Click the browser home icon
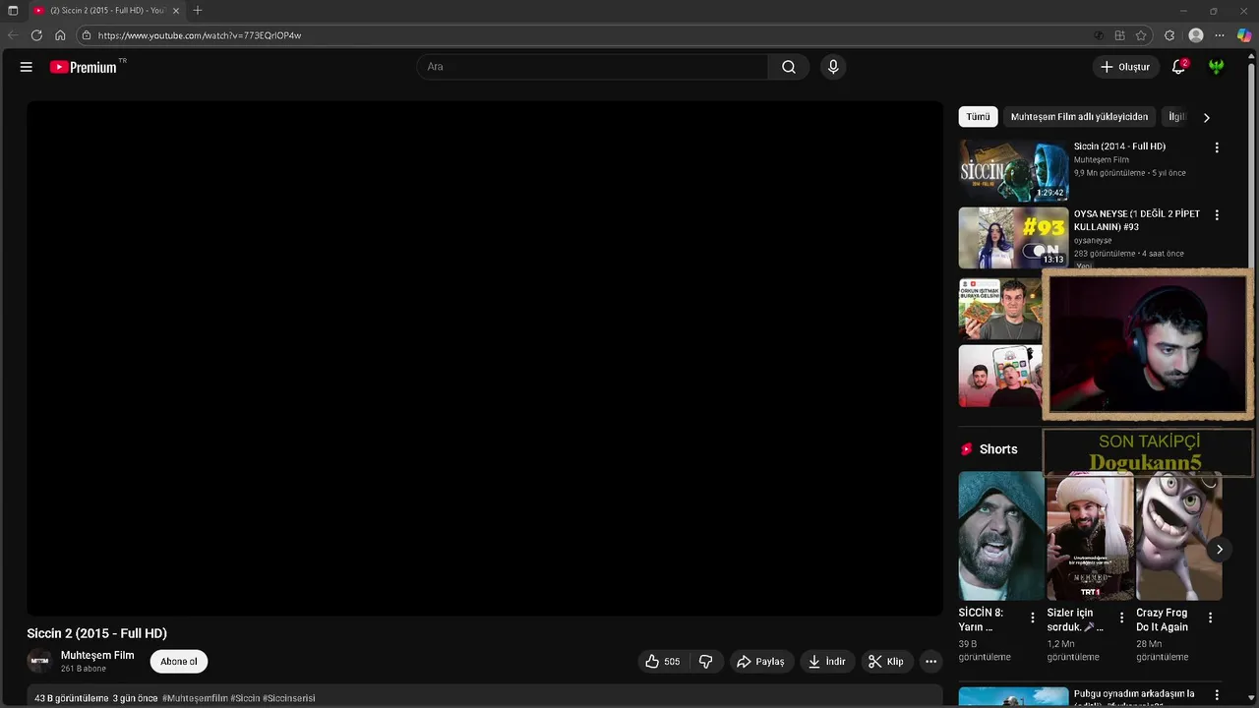 click(x=60, y=35)
